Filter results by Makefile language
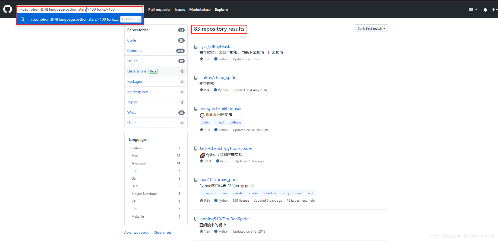This screenshot has height=241, width=498. click(x=156, y=217)
